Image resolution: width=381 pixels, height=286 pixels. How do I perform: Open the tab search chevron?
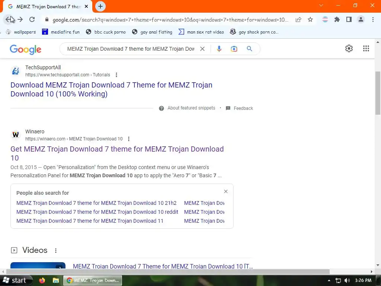click(x=321, y=5)
